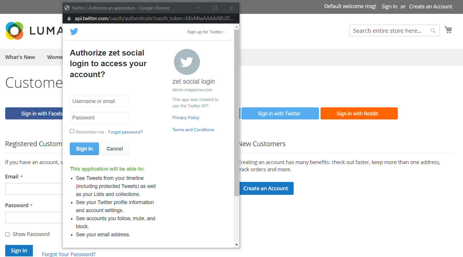The image size is (463, 257).
Task: Click the zet social login app avatar
Action: (187, 62)
